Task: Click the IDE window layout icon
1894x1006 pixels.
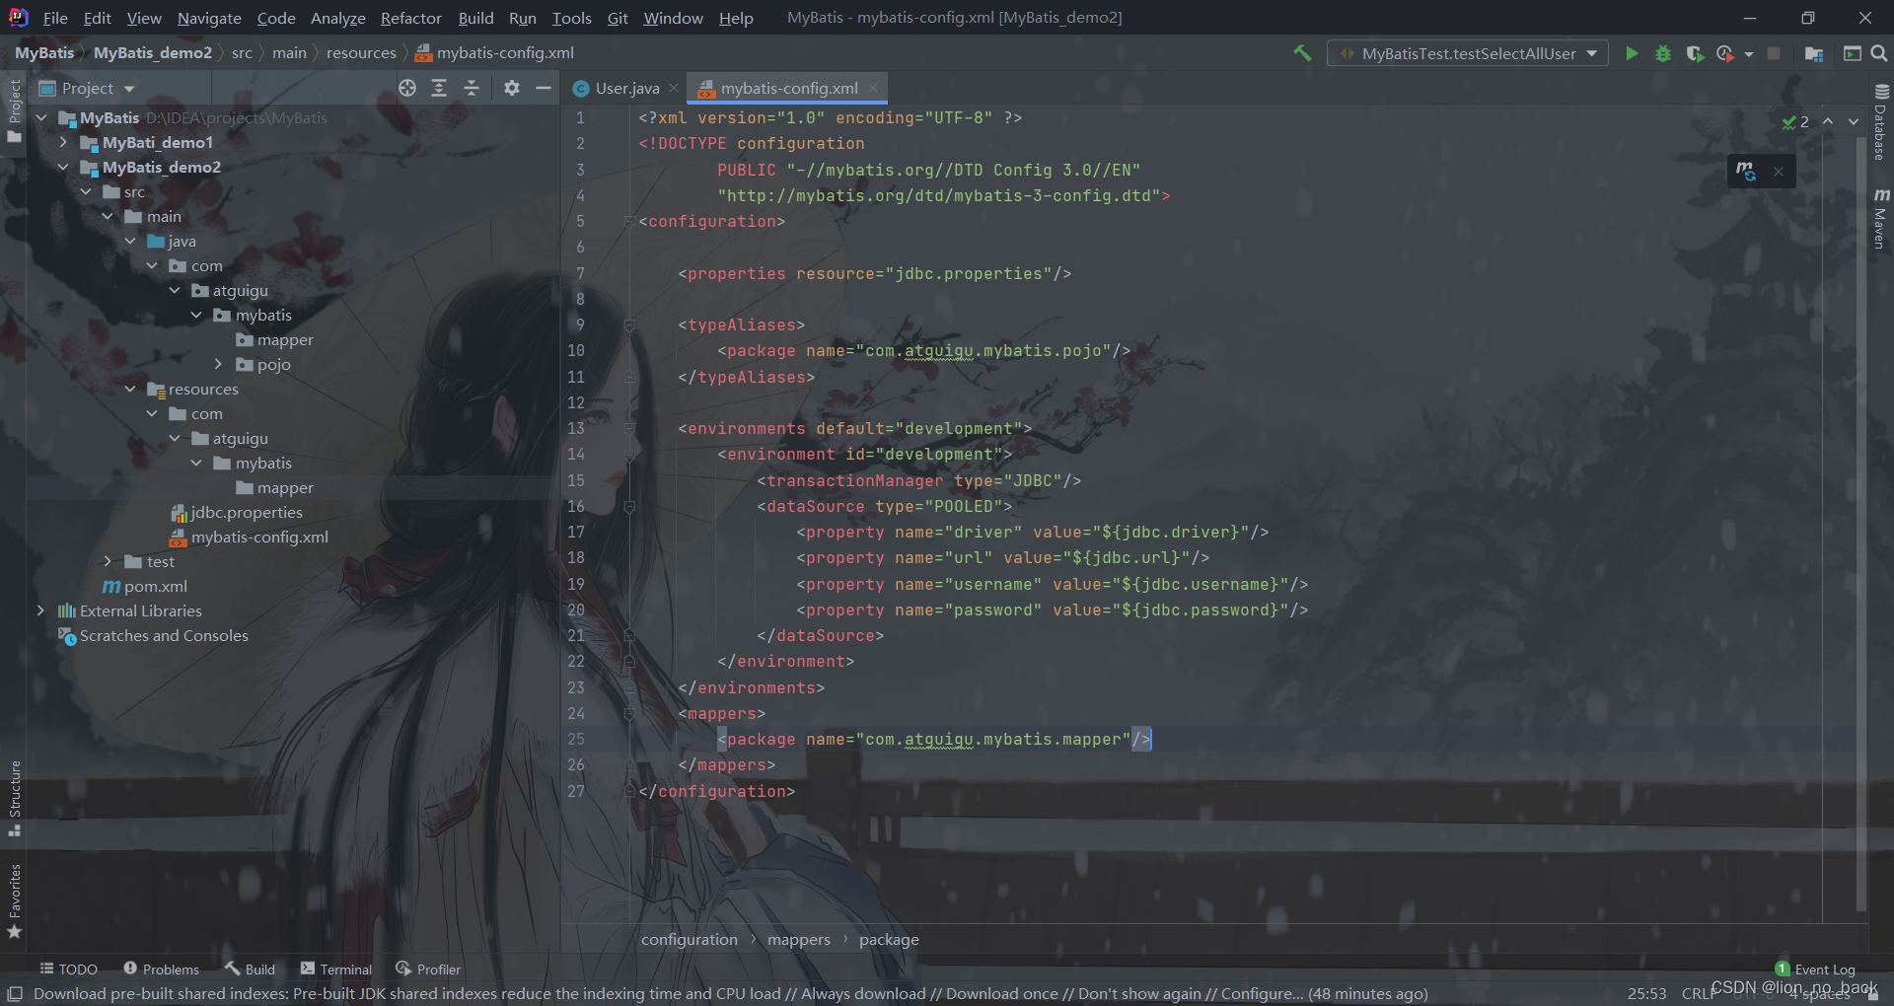Action: (1852, 53)
